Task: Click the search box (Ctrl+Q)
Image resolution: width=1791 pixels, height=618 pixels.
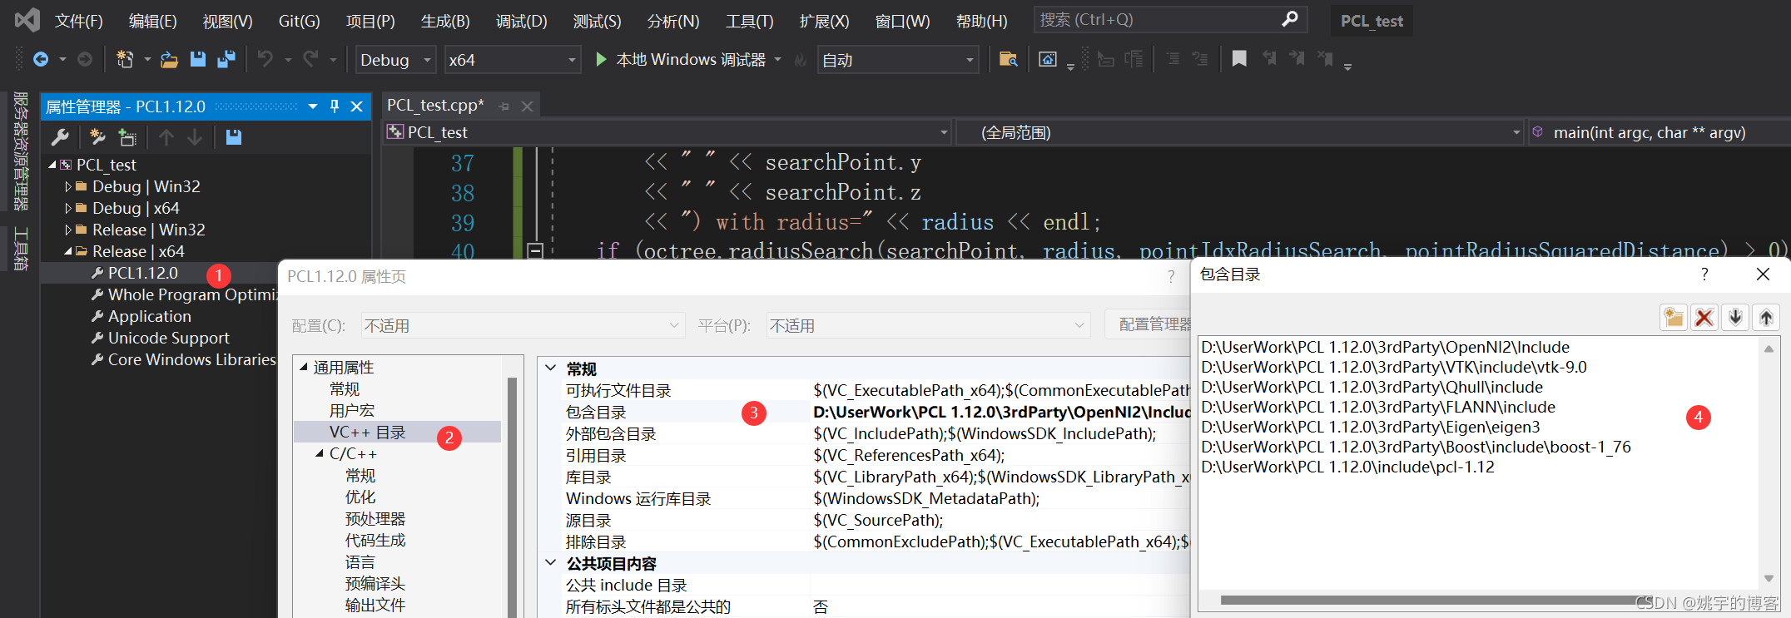Action: (1170, 19)
